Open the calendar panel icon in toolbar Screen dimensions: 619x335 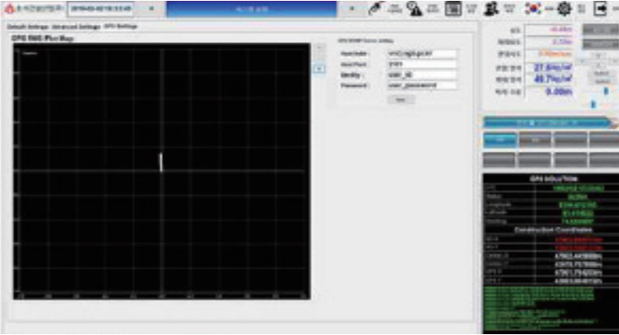pos(453,8)
